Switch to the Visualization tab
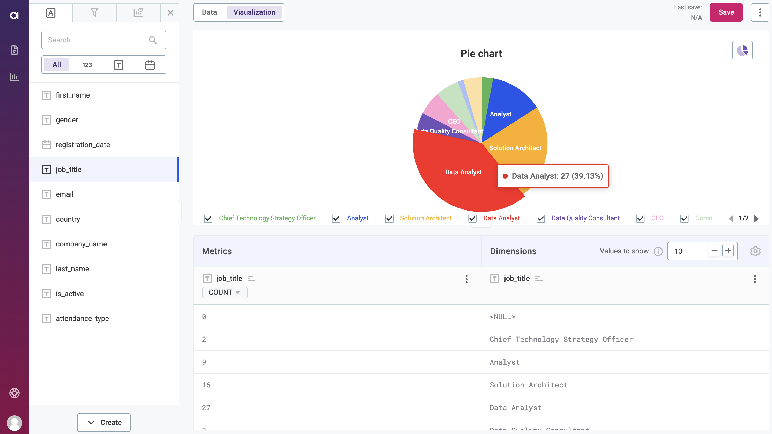 pos(254,12)
